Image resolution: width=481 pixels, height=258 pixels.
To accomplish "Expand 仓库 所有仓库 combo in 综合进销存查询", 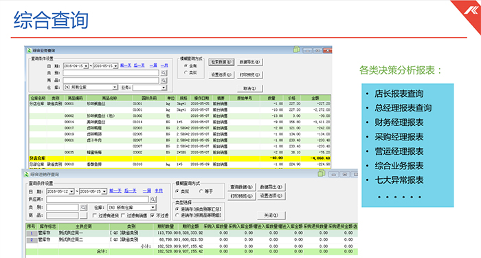I will point(153,207).
